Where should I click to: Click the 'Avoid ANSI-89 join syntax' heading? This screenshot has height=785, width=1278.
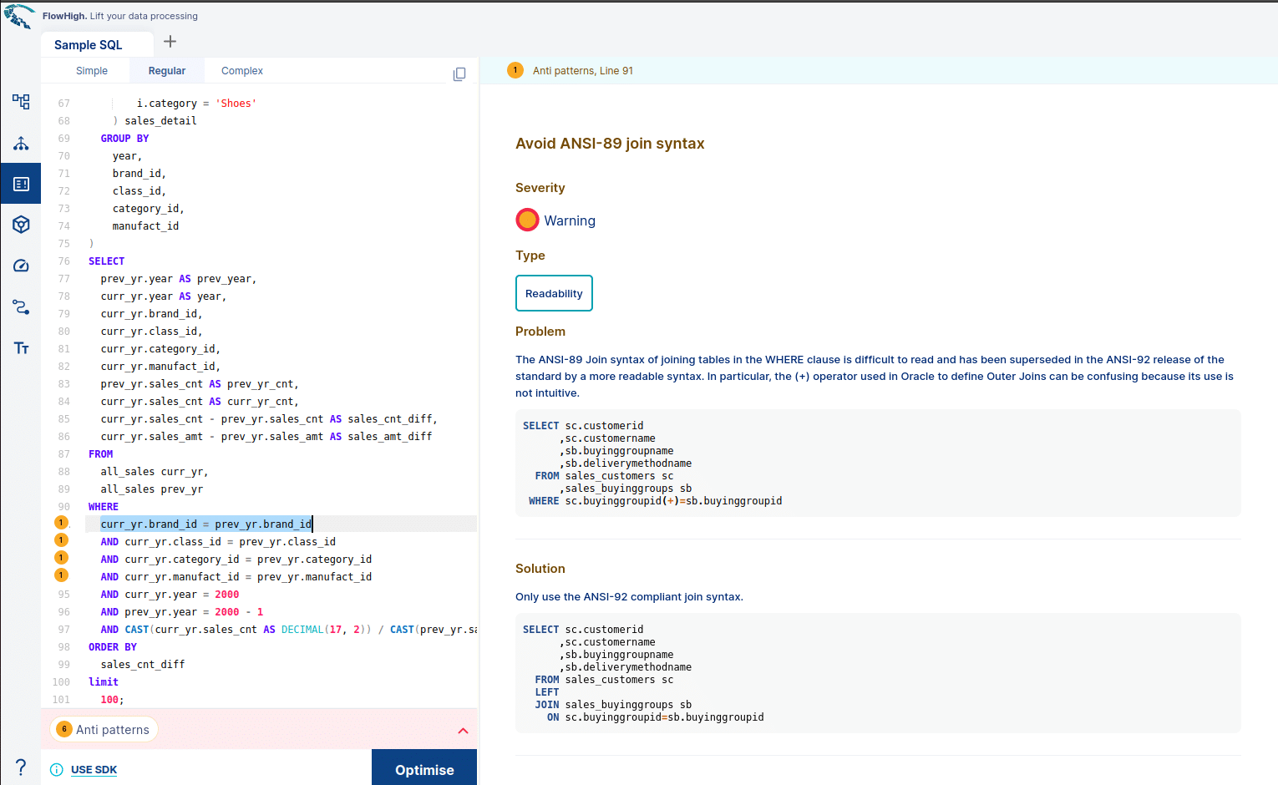coord(610,144)
